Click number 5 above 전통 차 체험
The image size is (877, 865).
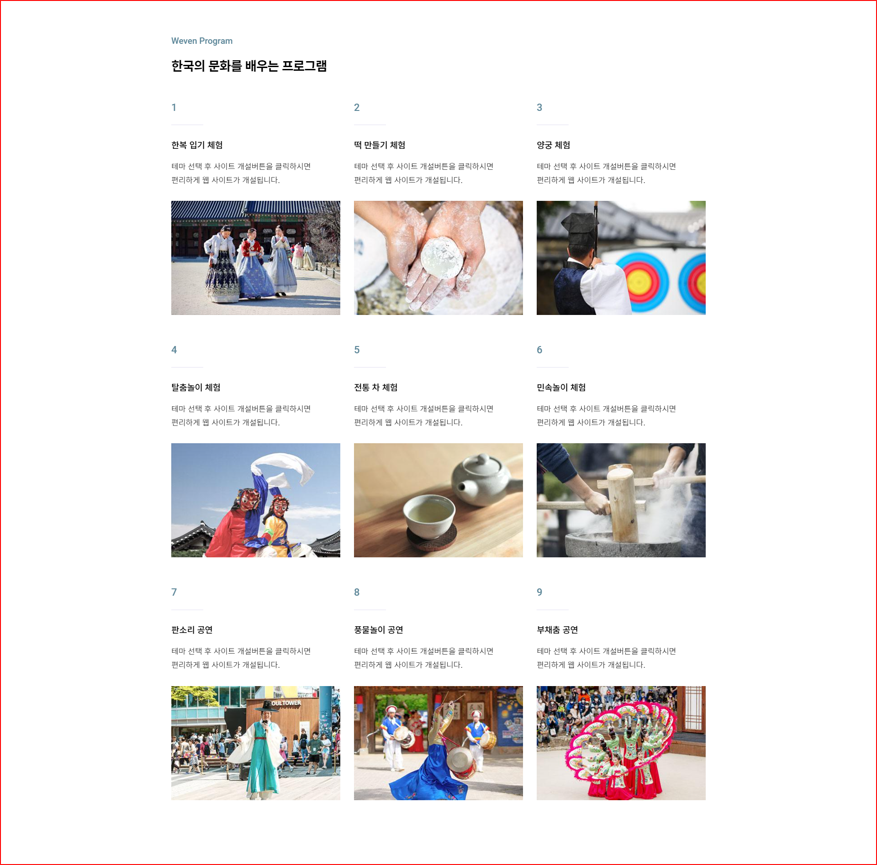(357, 350)
